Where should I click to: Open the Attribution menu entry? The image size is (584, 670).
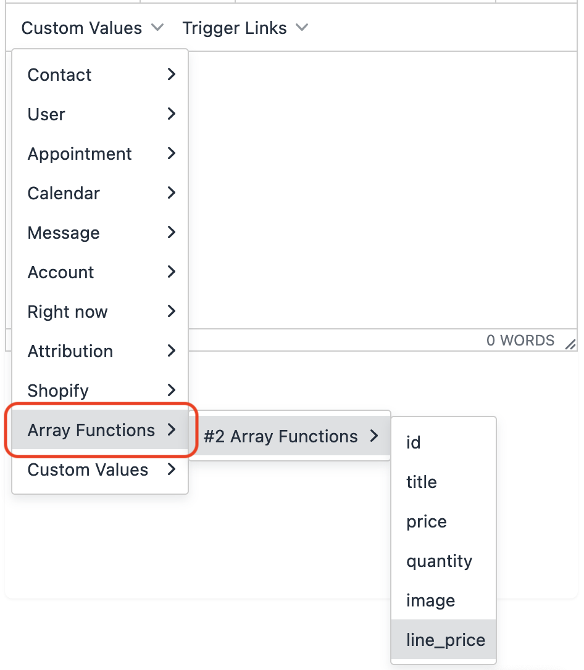[100, 351]
